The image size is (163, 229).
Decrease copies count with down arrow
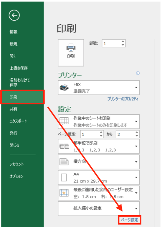pos(123,45)
